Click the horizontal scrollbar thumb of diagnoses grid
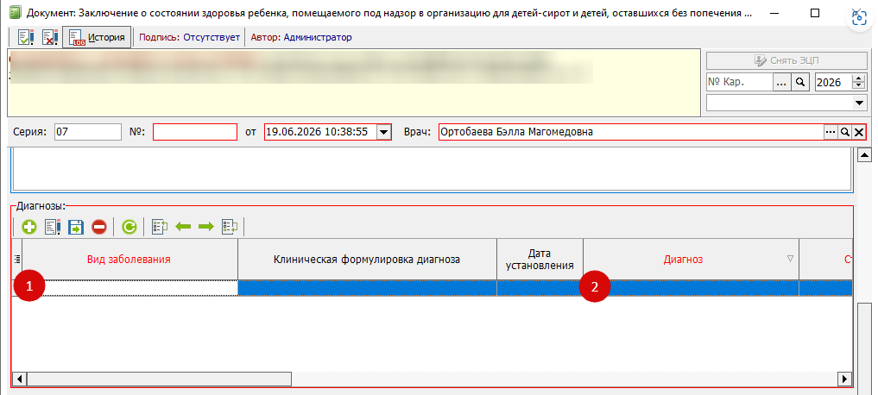878x395 pixels. coord(159,379)
